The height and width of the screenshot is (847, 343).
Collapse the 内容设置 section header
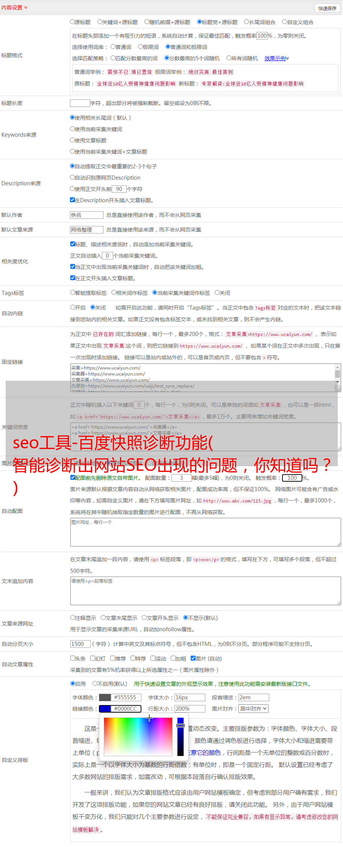coord(14,8)
